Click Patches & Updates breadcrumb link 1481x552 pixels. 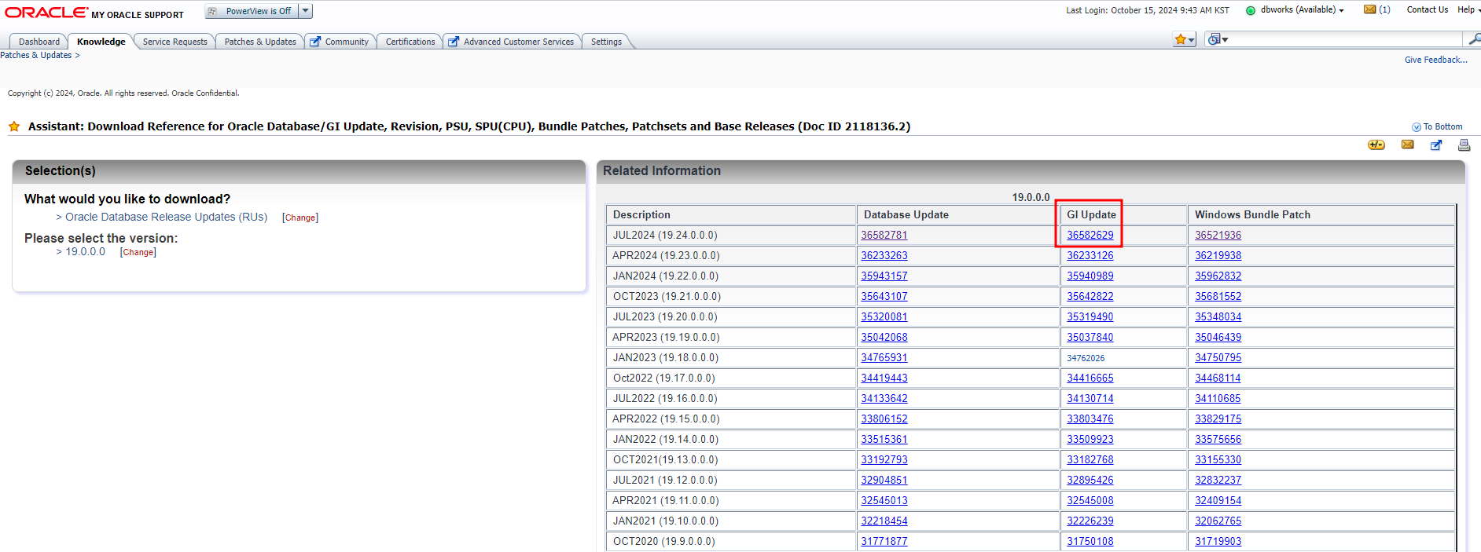tap(36, 55)
